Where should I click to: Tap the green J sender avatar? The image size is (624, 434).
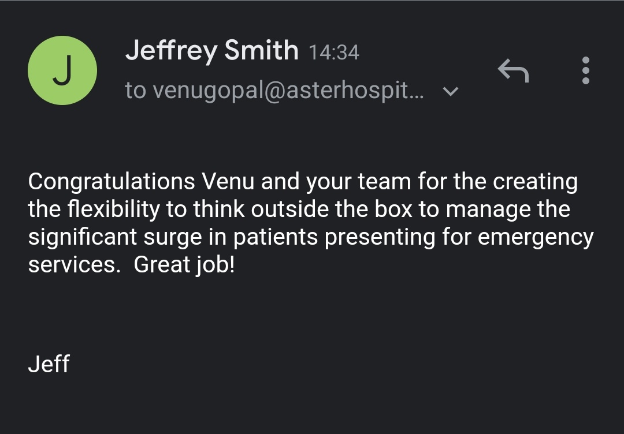tap(62, 70)
